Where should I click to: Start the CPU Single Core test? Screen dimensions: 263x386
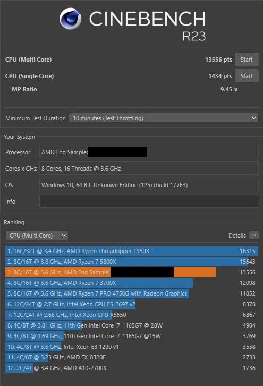pyautogui.click(x=247, y=76)
